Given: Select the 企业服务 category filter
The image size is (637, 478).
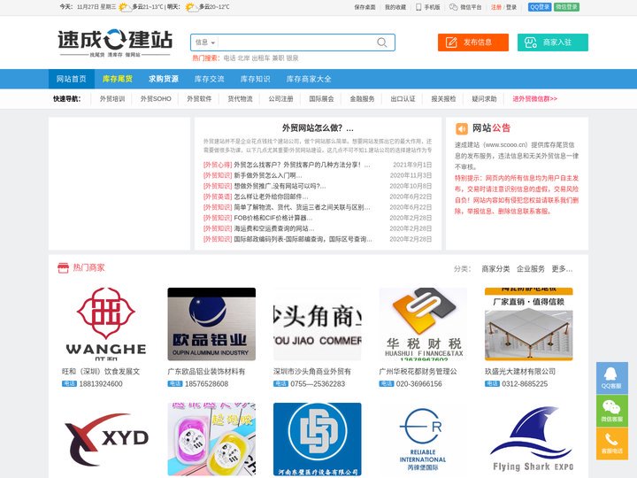Looking at the screenshot, I should [x=531, y=269].
